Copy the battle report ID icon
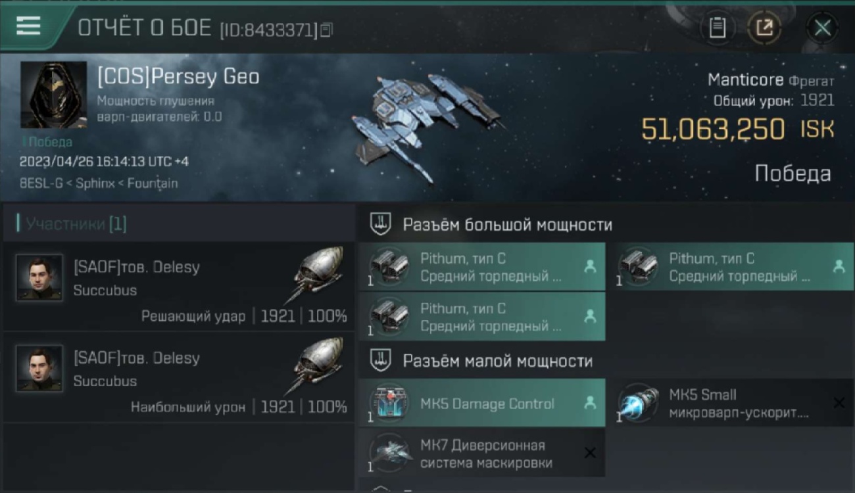The width and height of the screenshot is (855, 493). [x=326, y=29]
